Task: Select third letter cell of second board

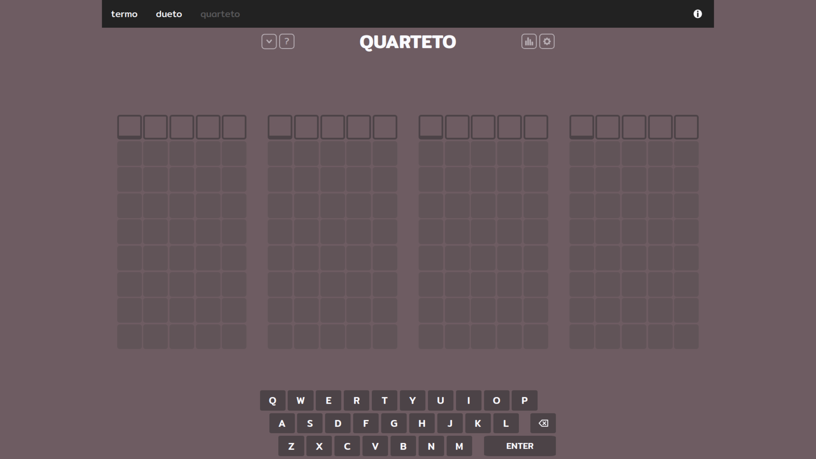Action: 333,127
